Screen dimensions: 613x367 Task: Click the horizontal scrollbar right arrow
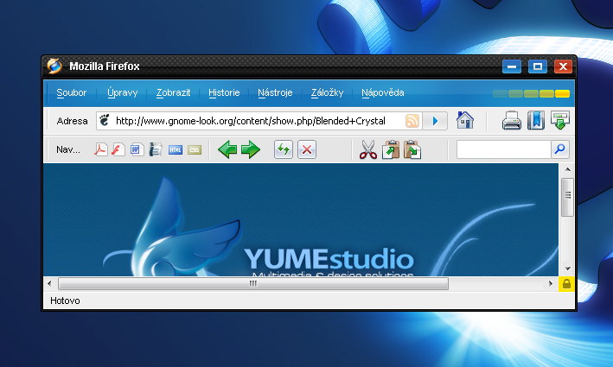point(551,283)
